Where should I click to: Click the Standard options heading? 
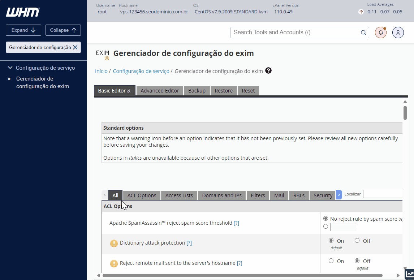(123, 128)
